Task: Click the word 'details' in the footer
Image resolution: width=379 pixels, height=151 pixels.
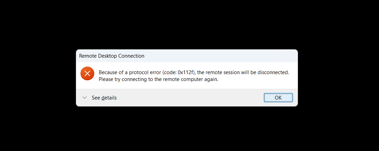Action: click(x=109, y=98)
